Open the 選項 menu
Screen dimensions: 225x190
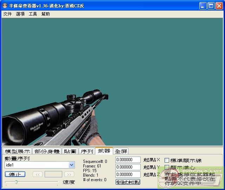[20, 14]
